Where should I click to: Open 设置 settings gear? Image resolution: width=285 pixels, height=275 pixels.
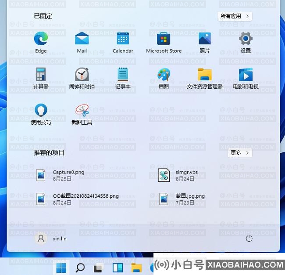246,42
